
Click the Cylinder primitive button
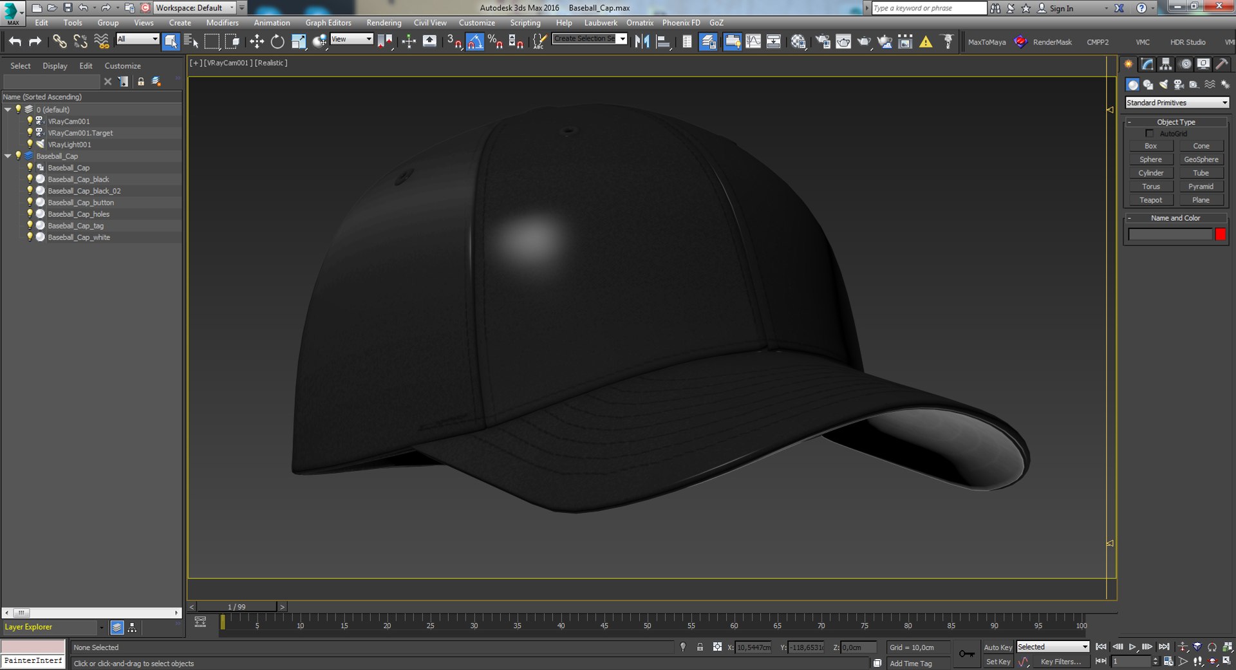click(1150, 172)
